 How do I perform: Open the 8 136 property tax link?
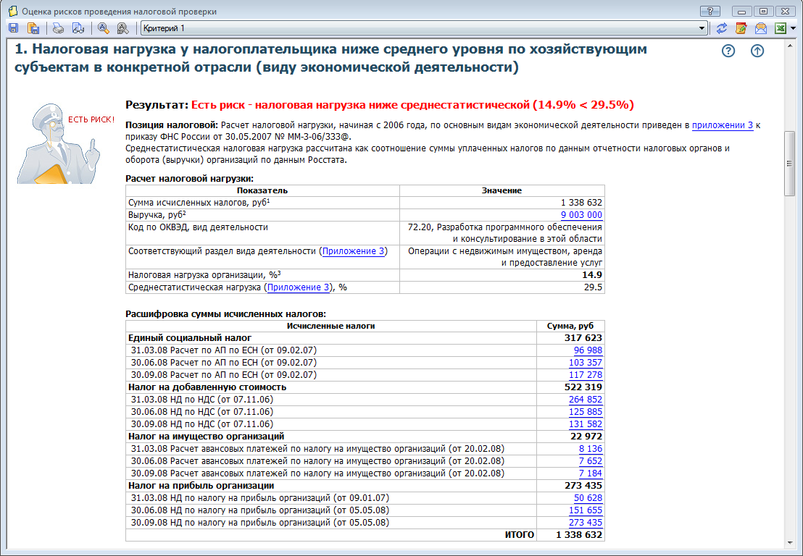[591, 449]
